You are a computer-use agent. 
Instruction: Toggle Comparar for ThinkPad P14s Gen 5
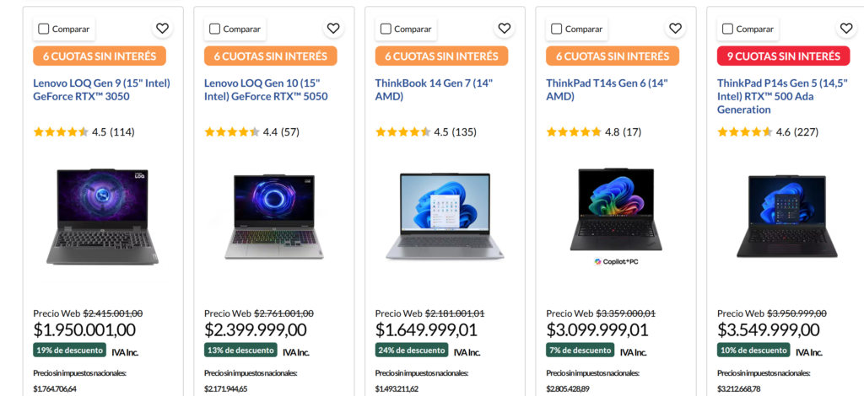(x=727, y=29)
